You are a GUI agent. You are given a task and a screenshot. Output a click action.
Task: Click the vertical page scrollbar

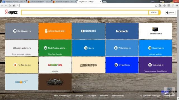tap(178, 53)
